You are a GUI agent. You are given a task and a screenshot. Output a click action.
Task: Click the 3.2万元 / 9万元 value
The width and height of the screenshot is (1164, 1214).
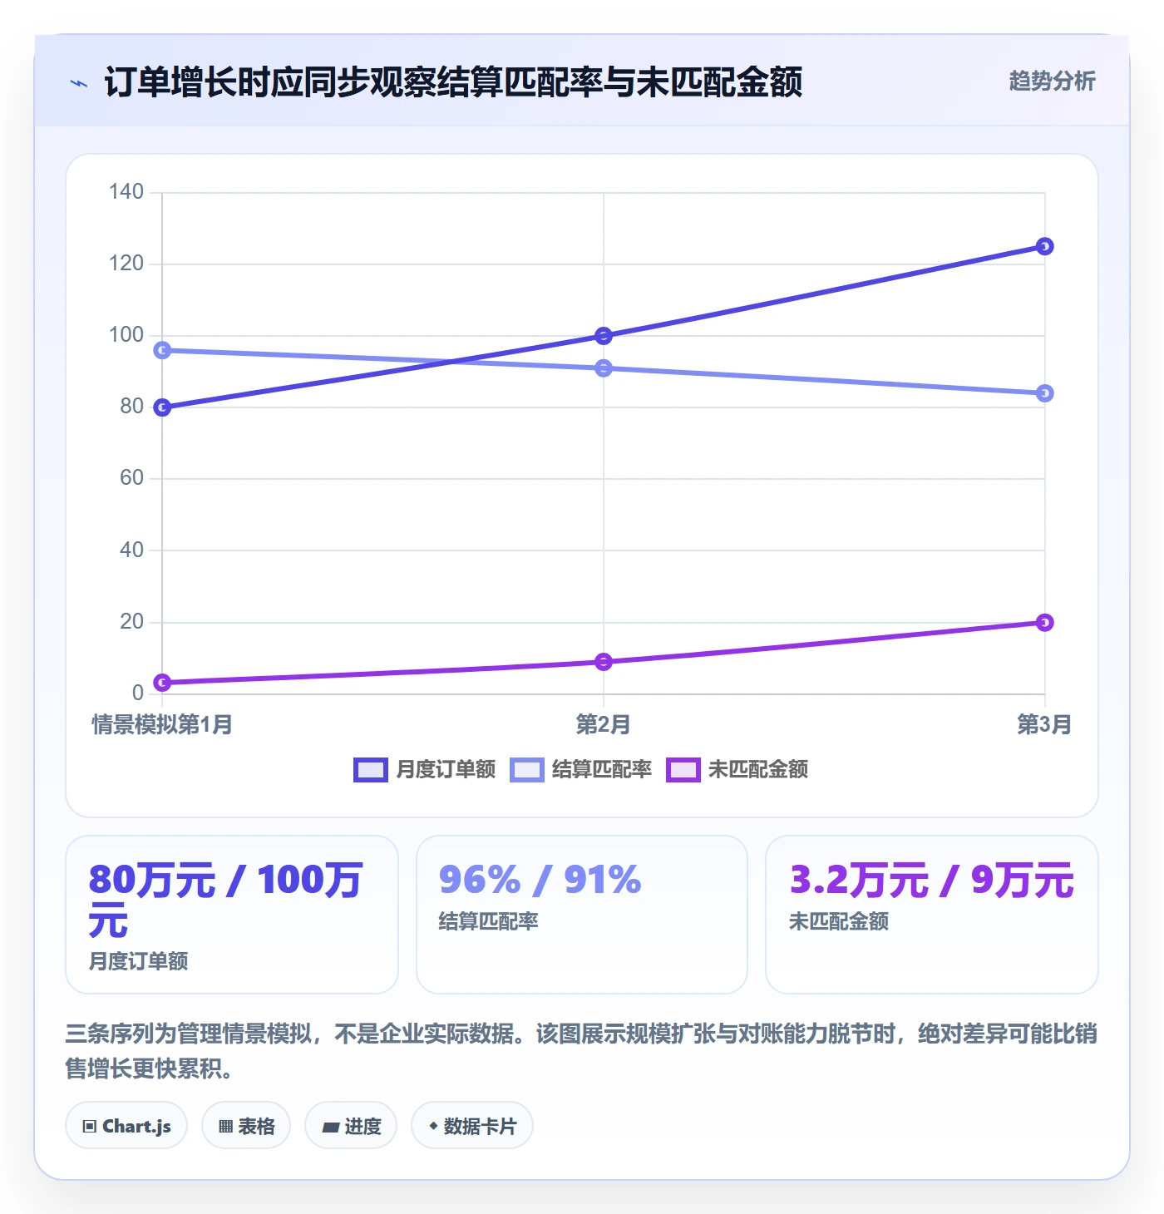(x=931, y=880)
